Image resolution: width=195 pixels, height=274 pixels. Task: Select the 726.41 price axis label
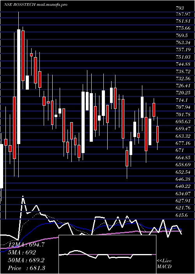click(183, 86)
